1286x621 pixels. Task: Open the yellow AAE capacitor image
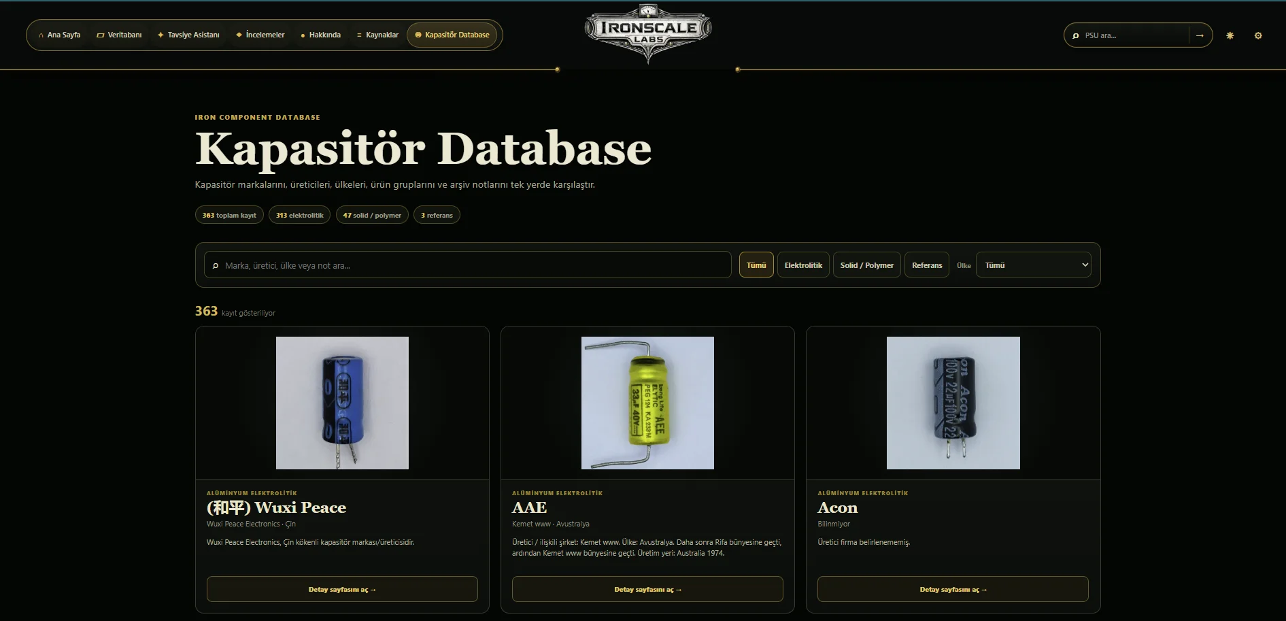coord(647,403)
